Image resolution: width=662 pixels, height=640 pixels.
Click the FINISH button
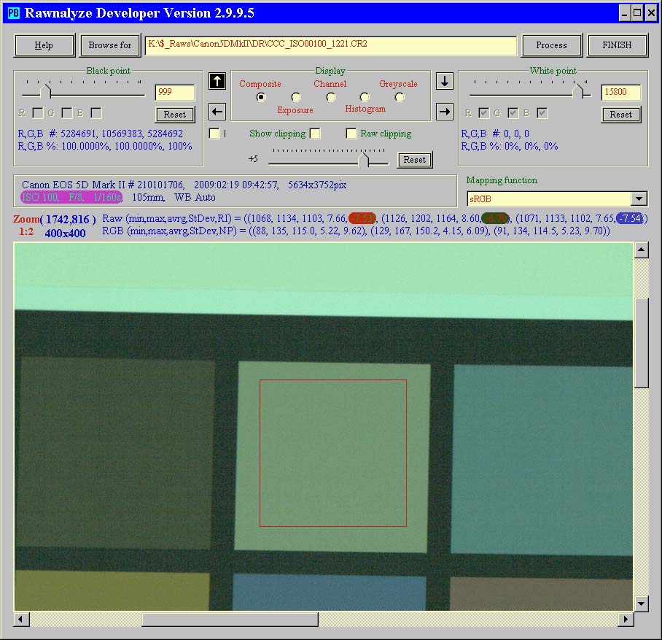click(x=617, y=45)
